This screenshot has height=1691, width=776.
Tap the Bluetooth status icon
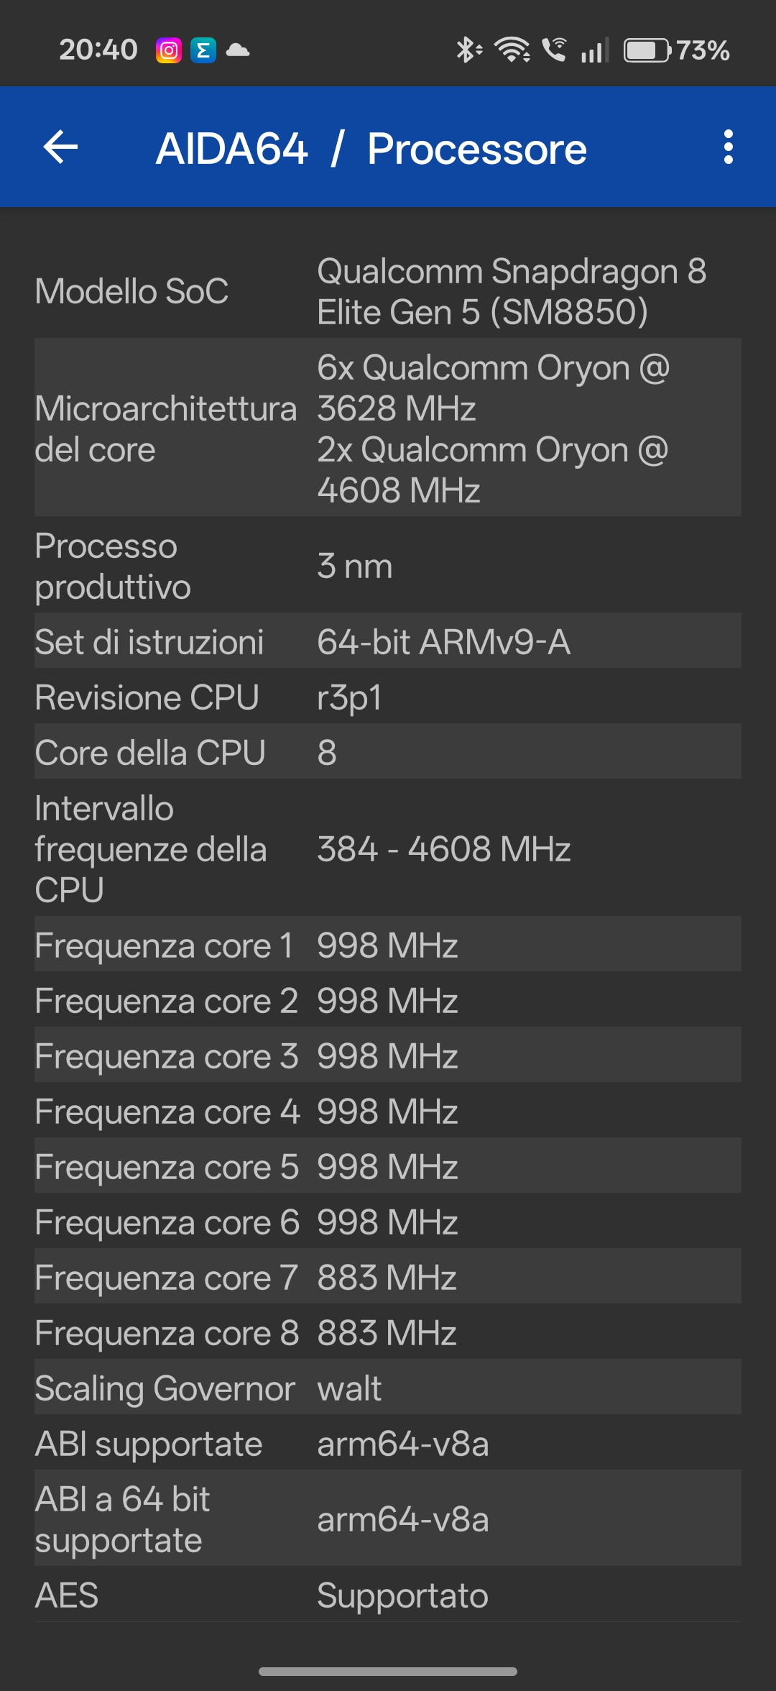(x=468, y=50)
